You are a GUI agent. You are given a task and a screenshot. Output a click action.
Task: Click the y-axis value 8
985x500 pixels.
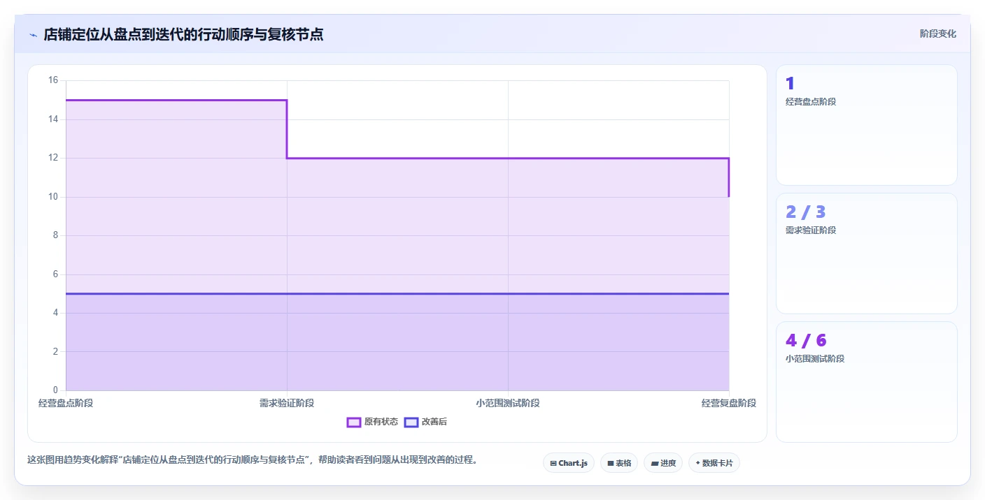coord(56,235)
